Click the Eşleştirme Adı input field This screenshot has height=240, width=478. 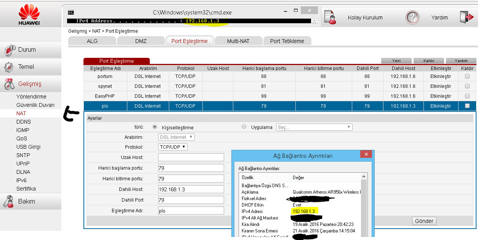pos(191,211)
